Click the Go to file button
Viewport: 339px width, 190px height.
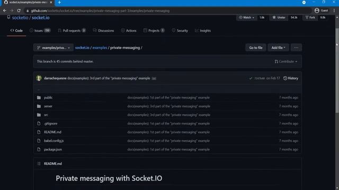(256, 48)
